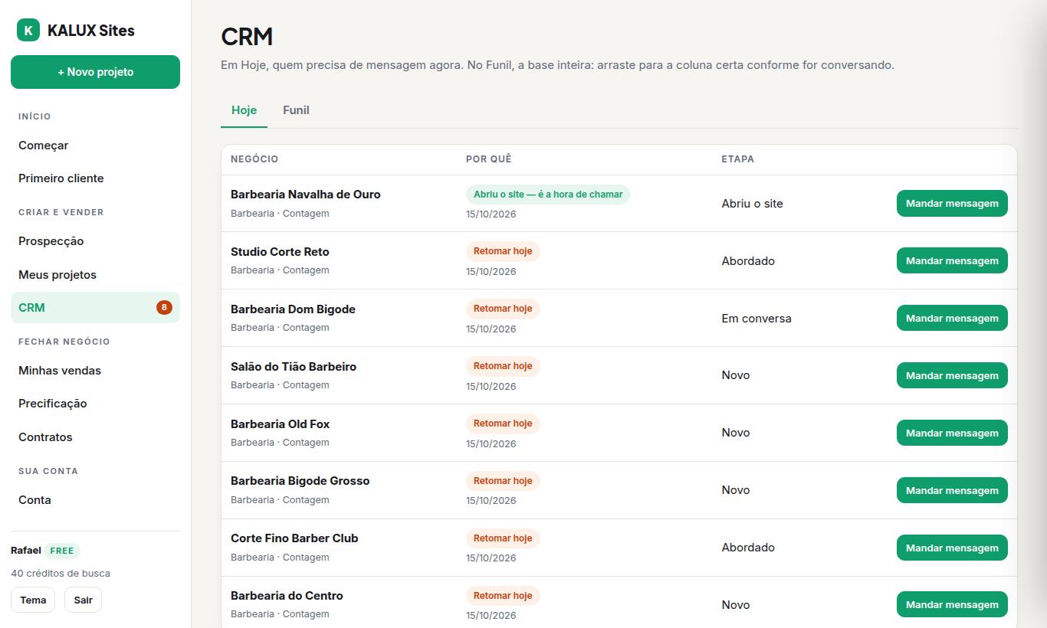This screenshot has height=628, width=1047.
Task: Send message to Barbearia Old Fox
Action: click(952, 433)
